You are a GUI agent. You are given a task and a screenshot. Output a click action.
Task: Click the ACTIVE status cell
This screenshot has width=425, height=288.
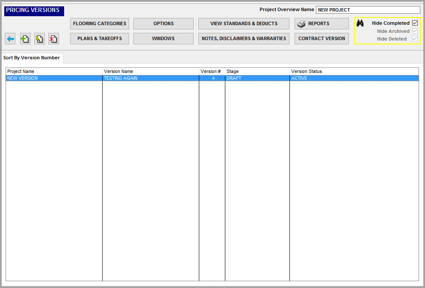tap(354, 78)
